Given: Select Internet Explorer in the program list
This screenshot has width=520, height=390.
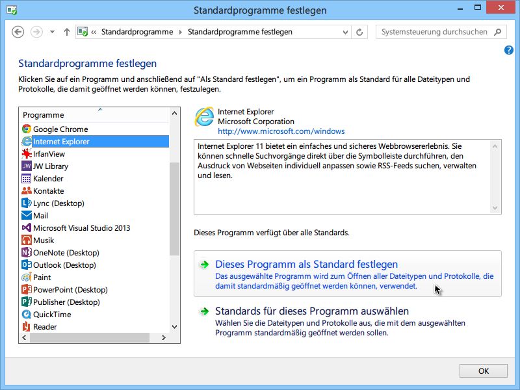Looking at the screenshot, I should tap(94, 141).
